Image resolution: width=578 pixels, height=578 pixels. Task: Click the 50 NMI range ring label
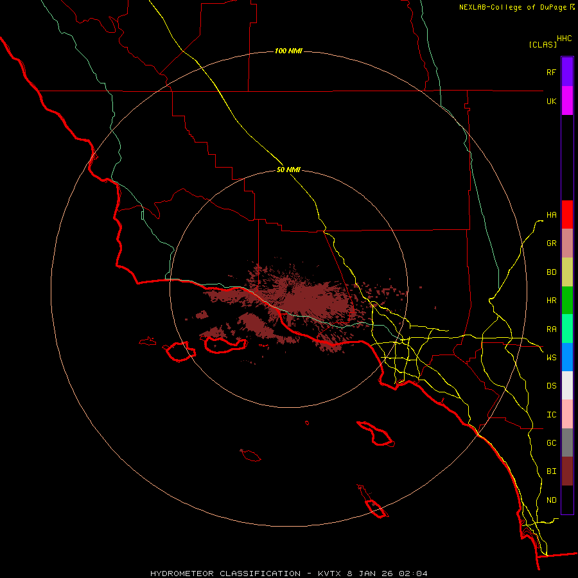(x=288, y=170)
